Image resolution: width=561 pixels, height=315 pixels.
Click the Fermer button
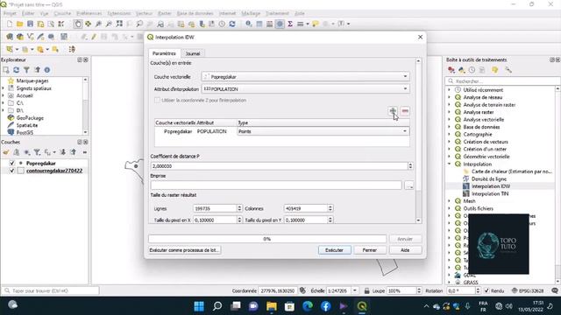pyautogui.click(x=370, y=250)
